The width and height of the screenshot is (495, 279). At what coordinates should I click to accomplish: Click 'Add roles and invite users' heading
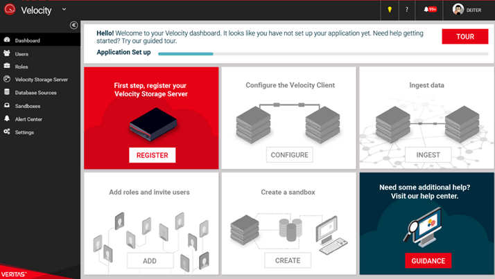tap(149, 192)
